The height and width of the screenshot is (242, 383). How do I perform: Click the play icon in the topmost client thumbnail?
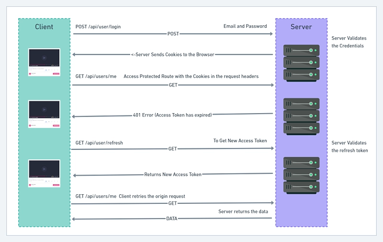[44, 58]
